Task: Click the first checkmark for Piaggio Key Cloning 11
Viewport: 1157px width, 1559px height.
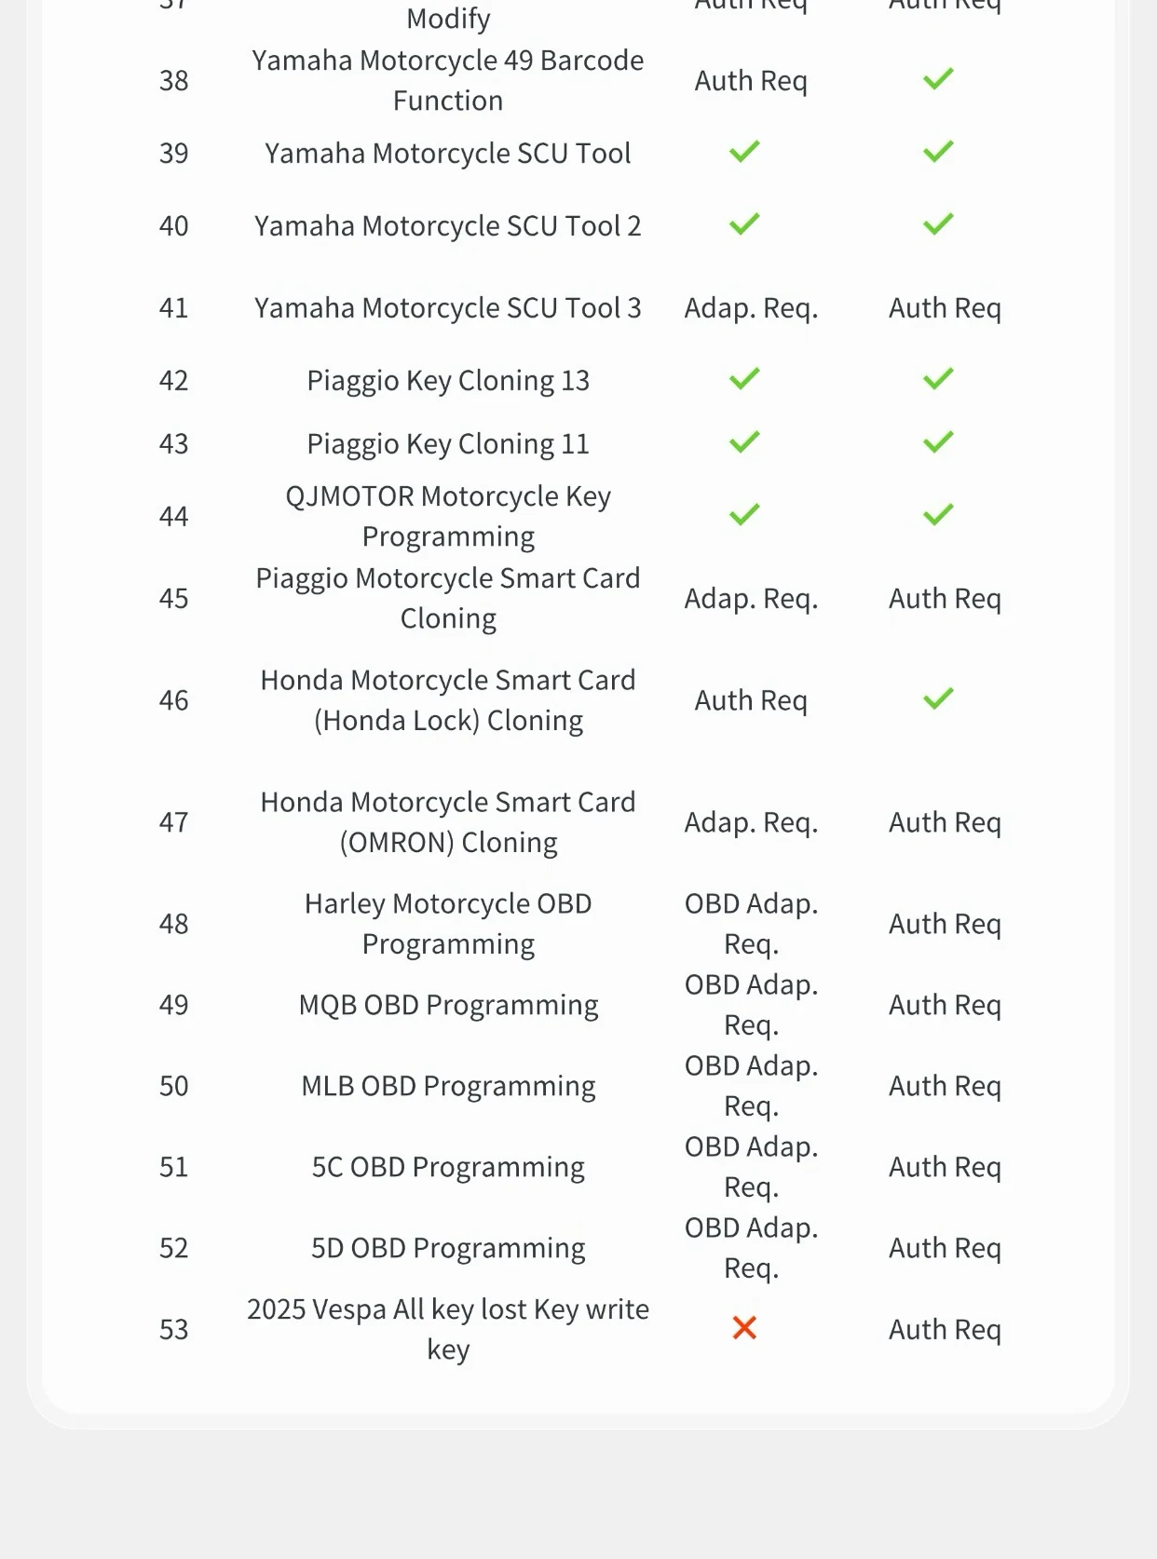Action: (x=744, y=441)
